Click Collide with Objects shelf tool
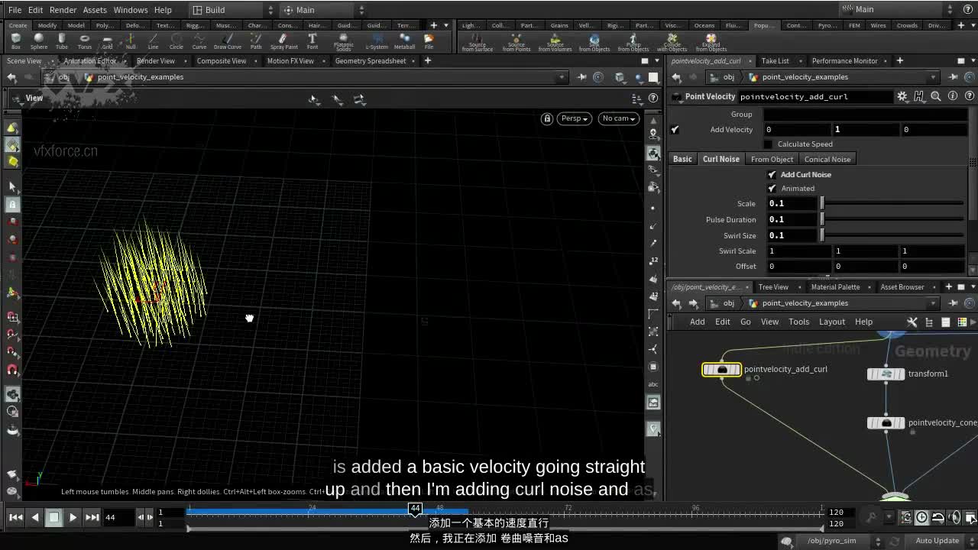 pyautogui.click(x=672, y=42)
